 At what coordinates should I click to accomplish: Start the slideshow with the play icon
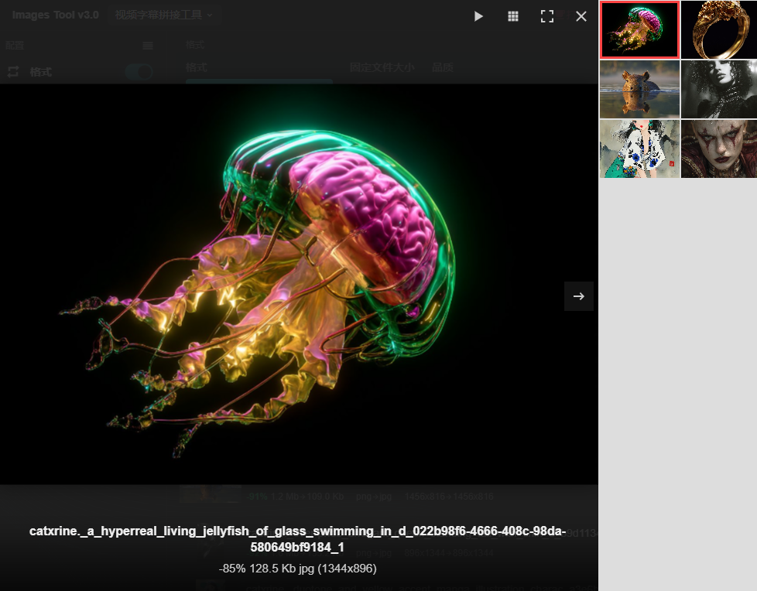coord(478,16)
